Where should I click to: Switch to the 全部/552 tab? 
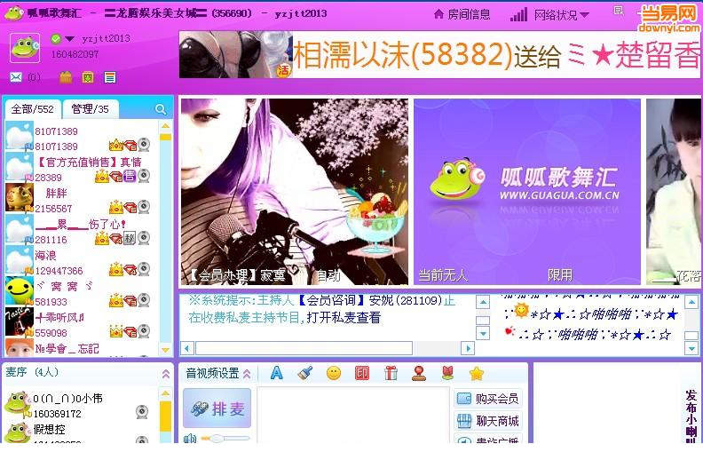(x=32, y=109)
